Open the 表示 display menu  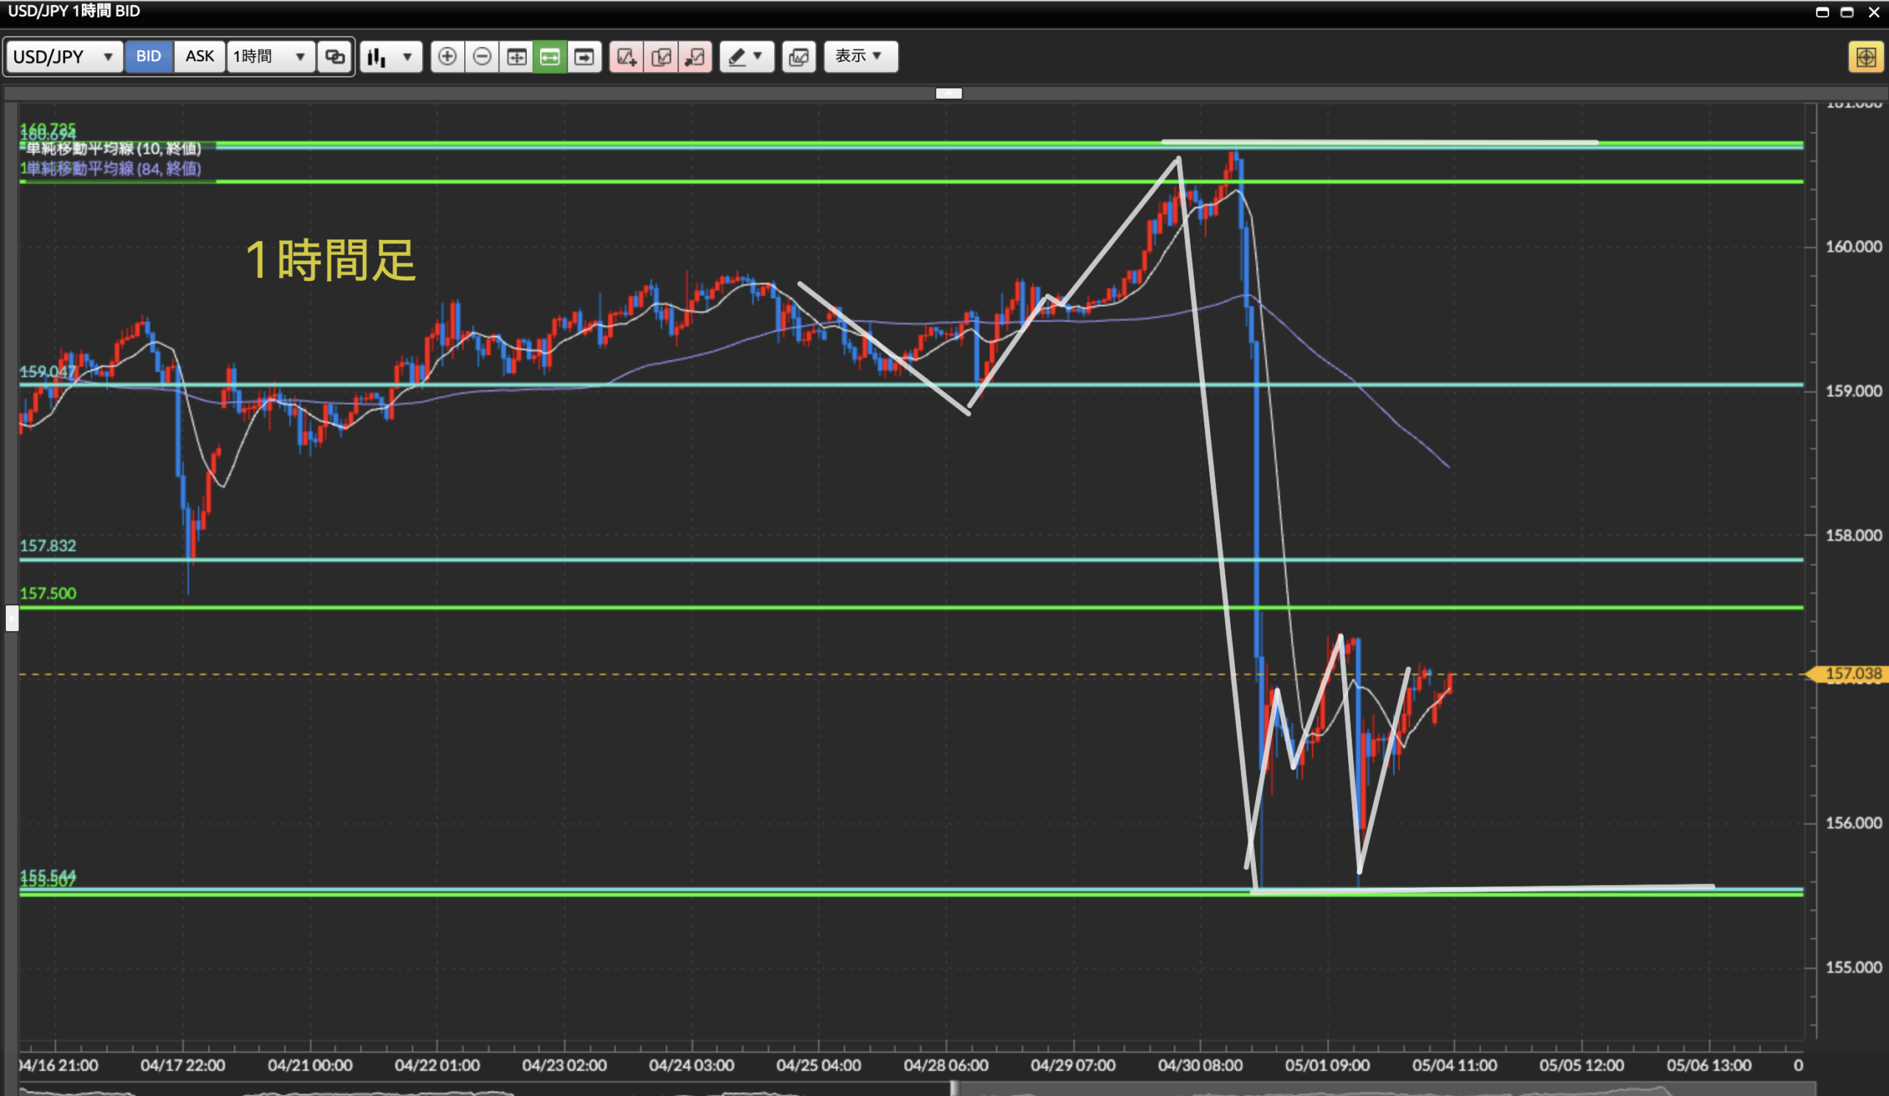point(860,57)
